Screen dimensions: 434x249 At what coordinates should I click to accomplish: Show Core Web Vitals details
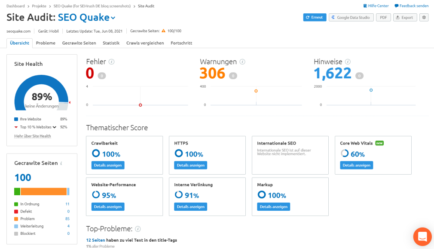[356, 165]
